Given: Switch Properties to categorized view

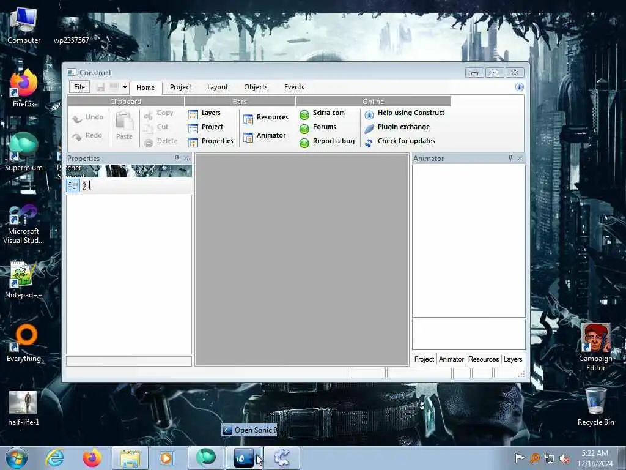Looking at the screenshot, I should (x=73, y=185).
